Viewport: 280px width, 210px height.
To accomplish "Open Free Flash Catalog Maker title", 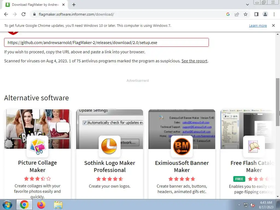I will pyautogui.click(x=252, y=167).
